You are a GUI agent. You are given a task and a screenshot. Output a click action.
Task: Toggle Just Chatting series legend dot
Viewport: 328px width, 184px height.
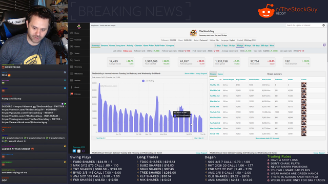[143, 81]
